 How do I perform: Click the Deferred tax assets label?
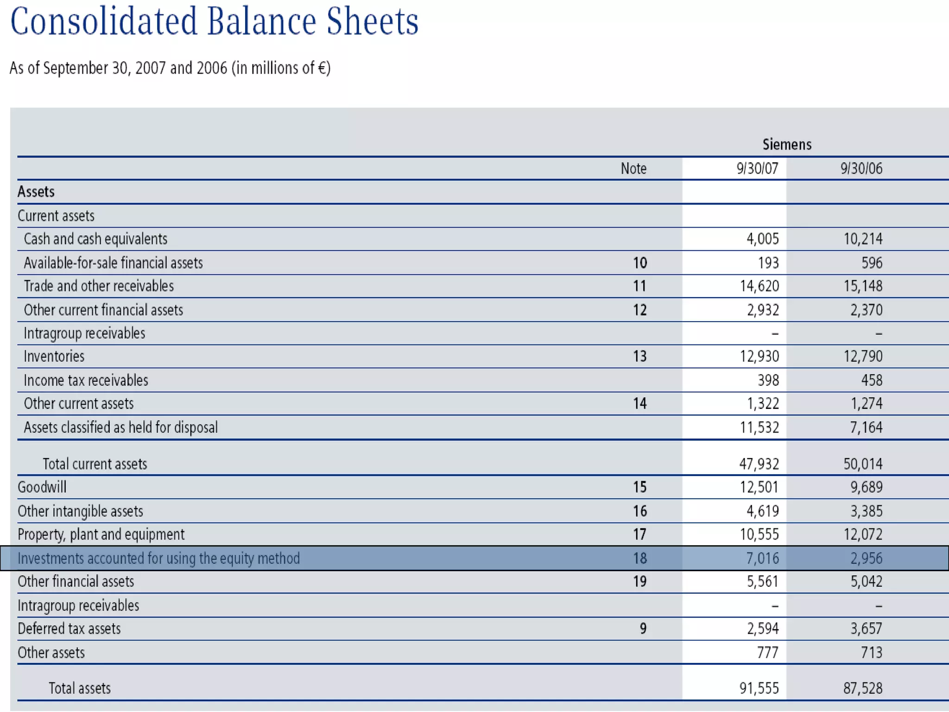[69, 629]
